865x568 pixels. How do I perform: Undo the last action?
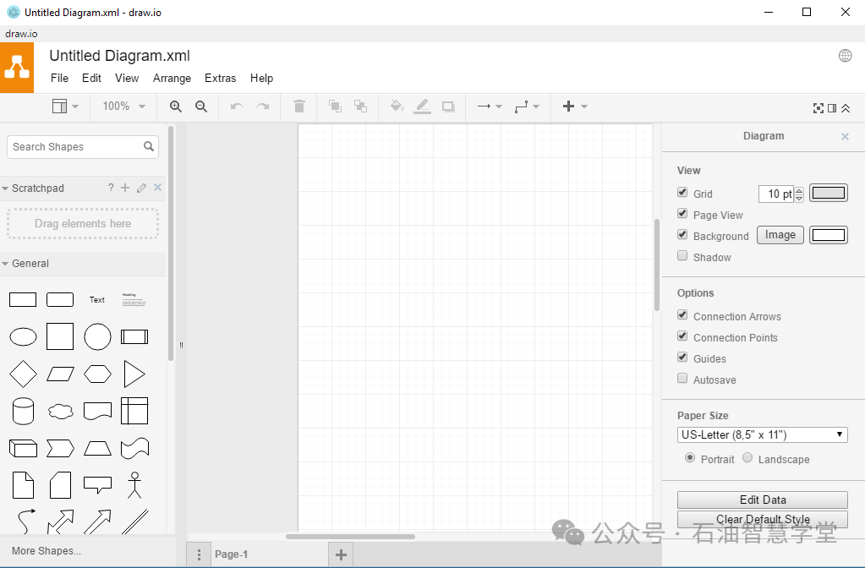pyautogui.click(x=237, y=106)
